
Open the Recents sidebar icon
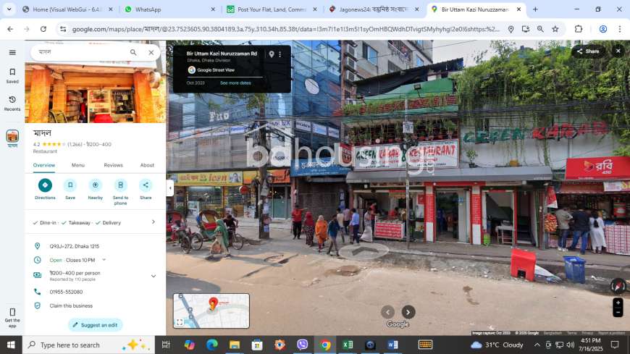(12, 104)
